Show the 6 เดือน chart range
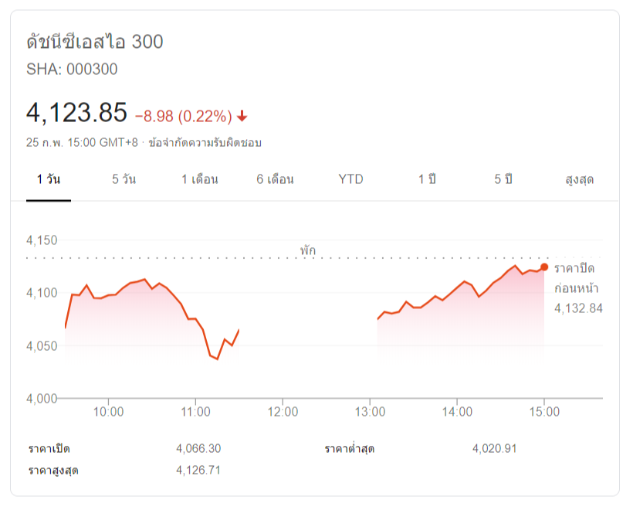Image resolution: width=633 pixels, height=510 pixels. (x=276, y=179)
